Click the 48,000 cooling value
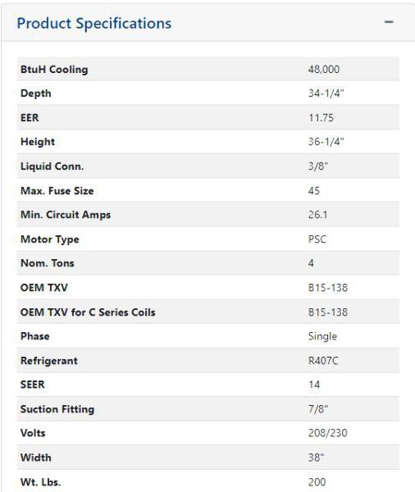This screenshot has width=415, height=492. (324, 70)
